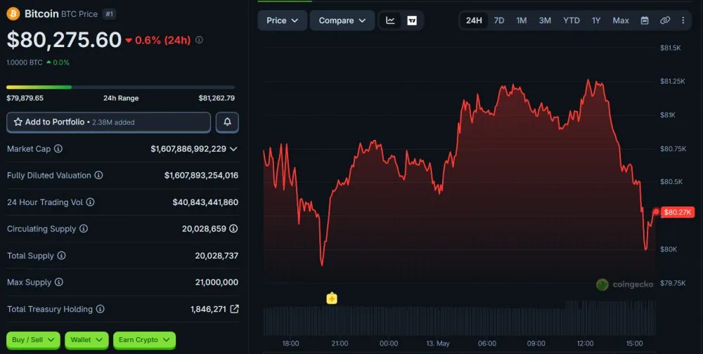Click the $80.27K price label on chart
Viewport: 703px width, 354px height.
[x=678, y=212]
